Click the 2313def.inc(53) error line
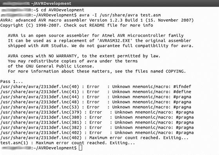This screenshot has width=219, height=155. 96,107
